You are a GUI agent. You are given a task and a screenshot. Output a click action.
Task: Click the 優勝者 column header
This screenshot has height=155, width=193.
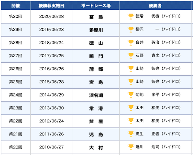click(155, 6)
